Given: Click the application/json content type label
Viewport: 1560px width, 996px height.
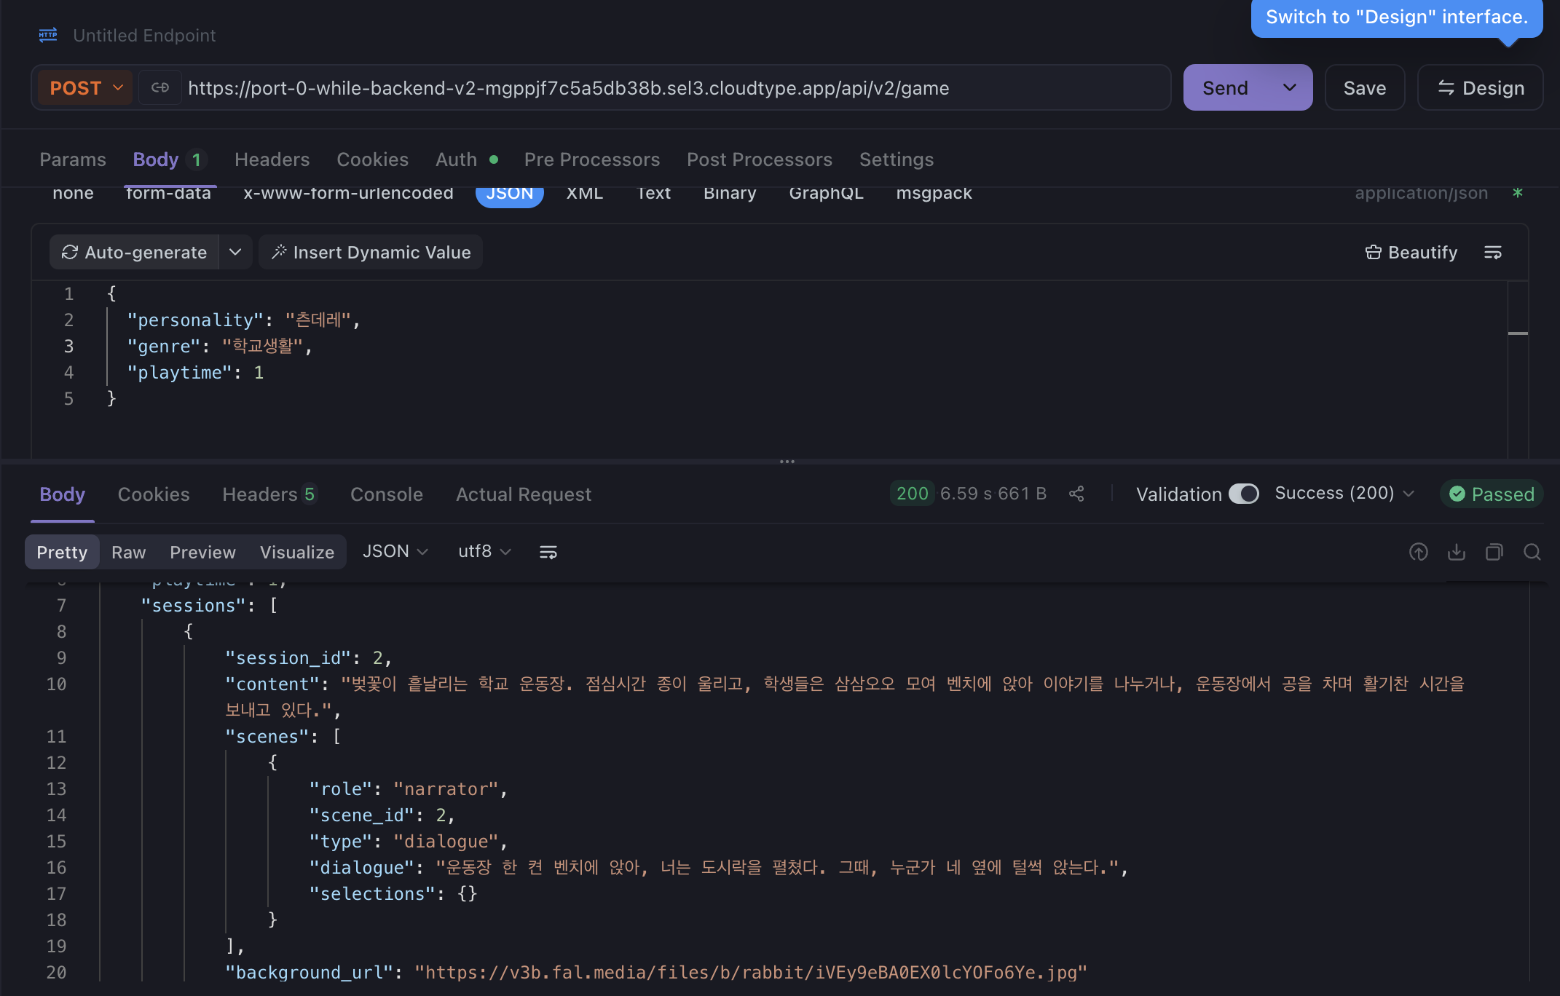Looking at the screenshot, I should click(x=1421, y=194).
